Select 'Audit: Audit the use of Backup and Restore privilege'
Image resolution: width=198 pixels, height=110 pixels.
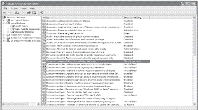(x=75, y=39)
